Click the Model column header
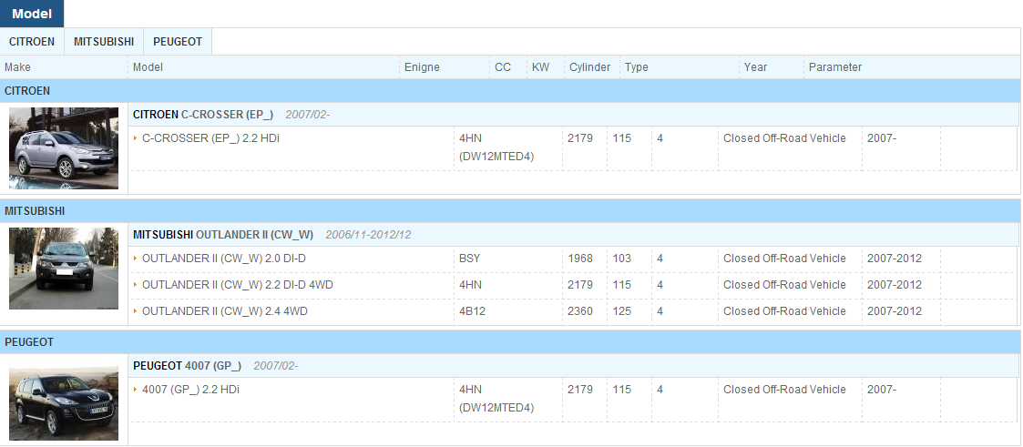1023x447 pixels. point(148,67)
